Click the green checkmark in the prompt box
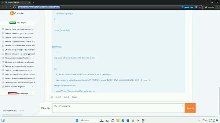220x123 pixels. (182, 106)
